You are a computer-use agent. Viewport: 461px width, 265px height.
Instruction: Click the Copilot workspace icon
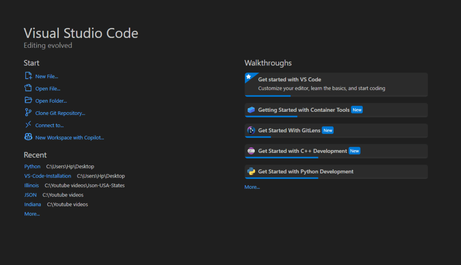pyautogui.click(x=28, y=137)
